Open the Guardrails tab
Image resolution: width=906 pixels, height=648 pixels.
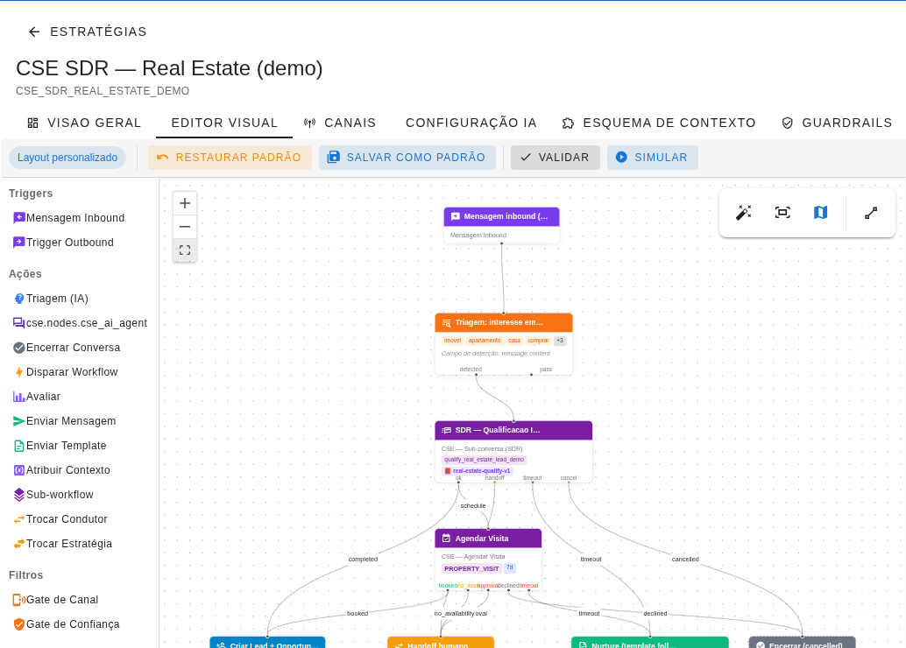click(837, 123)
